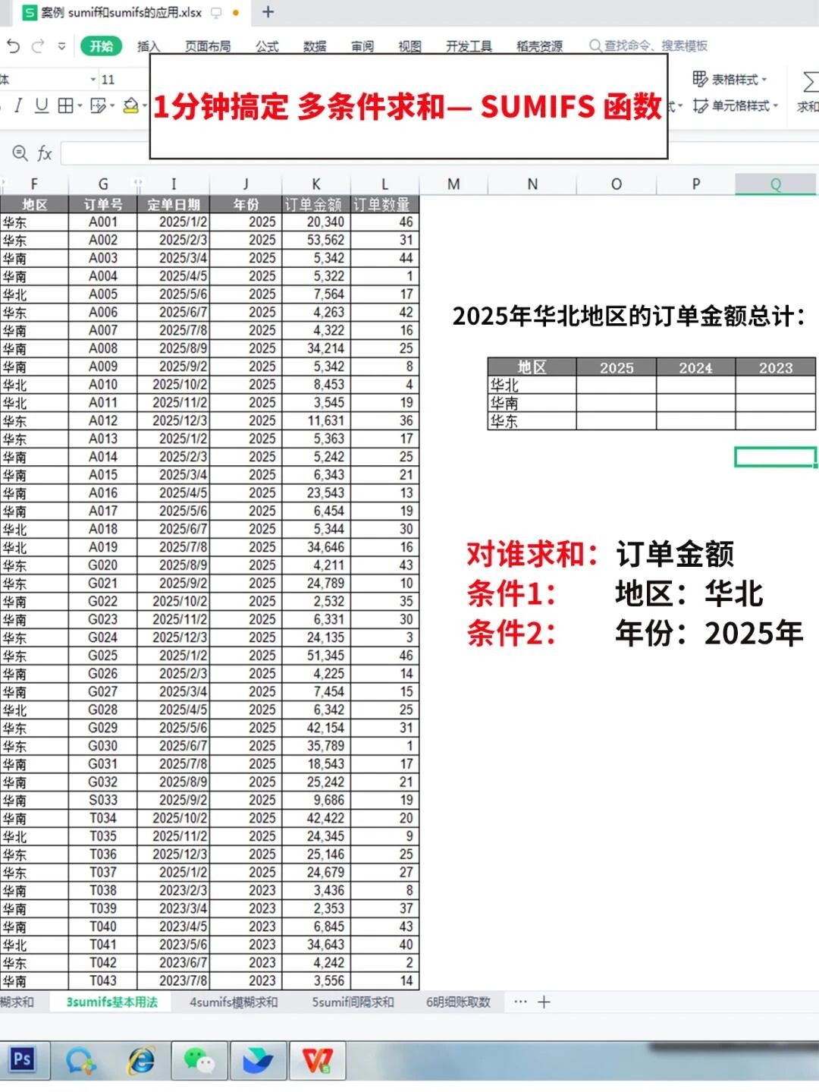Click the Undo arrow icon
Screen dimensions: 819x1092
click(13, 46)
